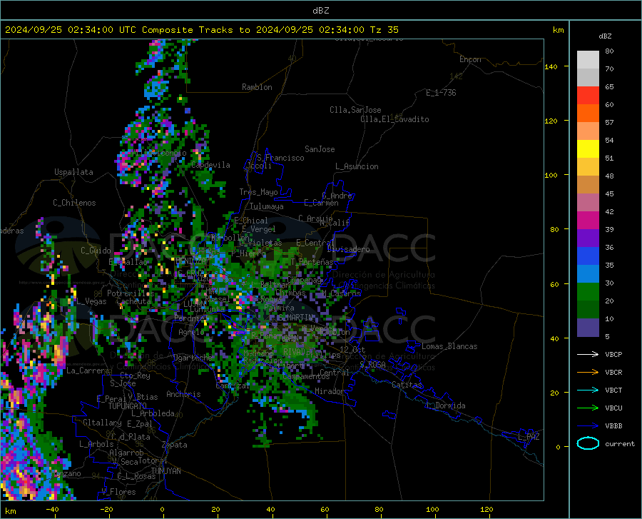Click the 100 tick on right km axis
Viewport: 642px width, 519px height.
[551, 175]
